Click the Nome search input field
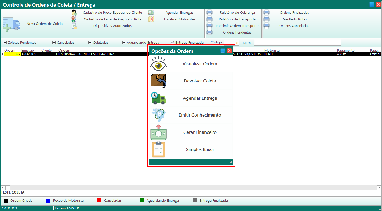This screenshot has width=382, height=211. (297, 43)
